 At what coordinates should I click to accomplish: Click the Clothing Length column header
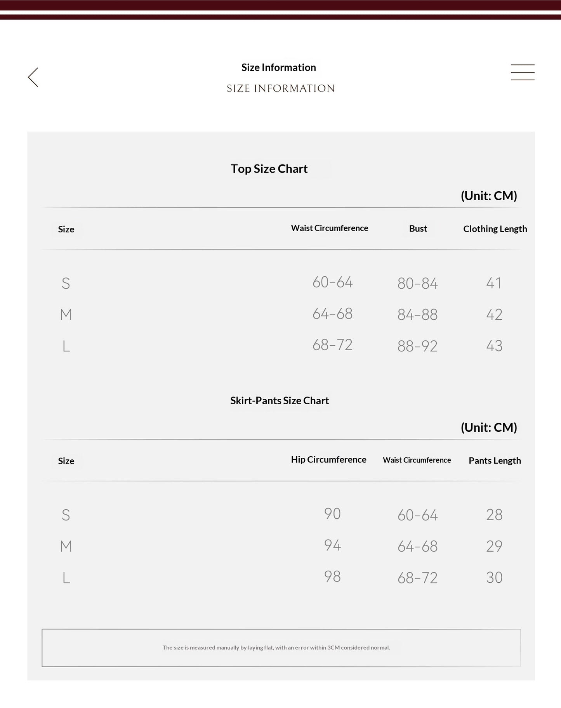pyautogui.click(x=495, y=229)
